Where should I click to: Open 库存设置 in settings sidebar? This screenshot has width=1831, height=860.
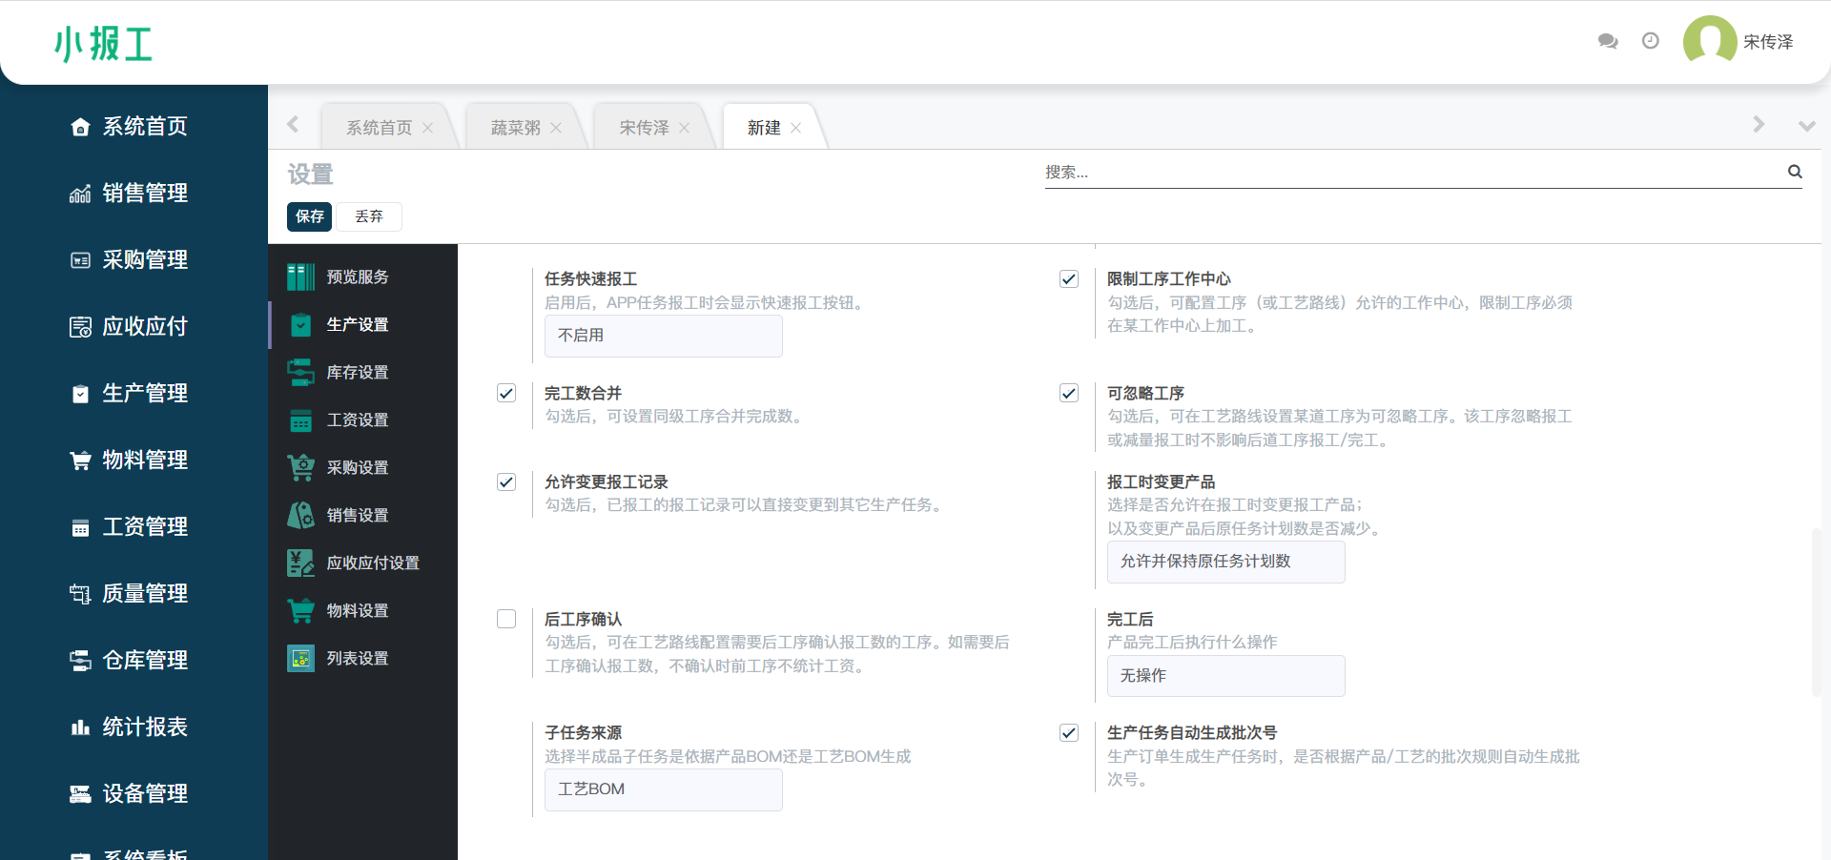[x=357, y=372]
